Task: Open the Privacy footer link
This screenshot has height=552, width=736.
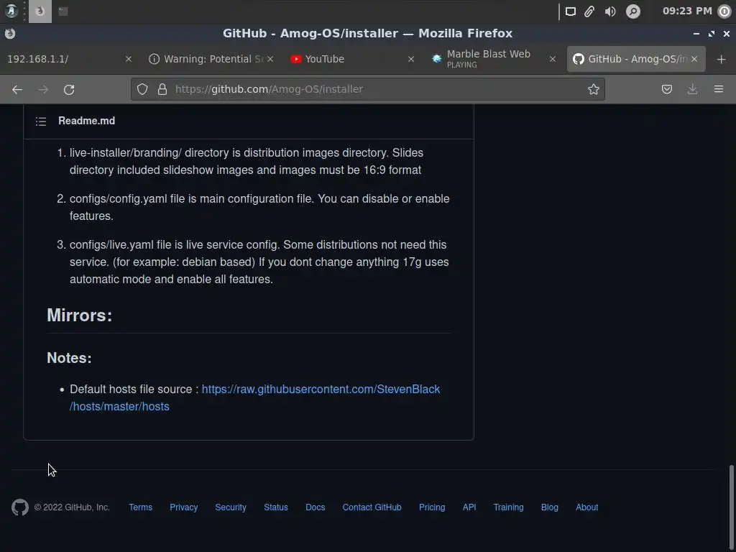Action: point(183,507)
